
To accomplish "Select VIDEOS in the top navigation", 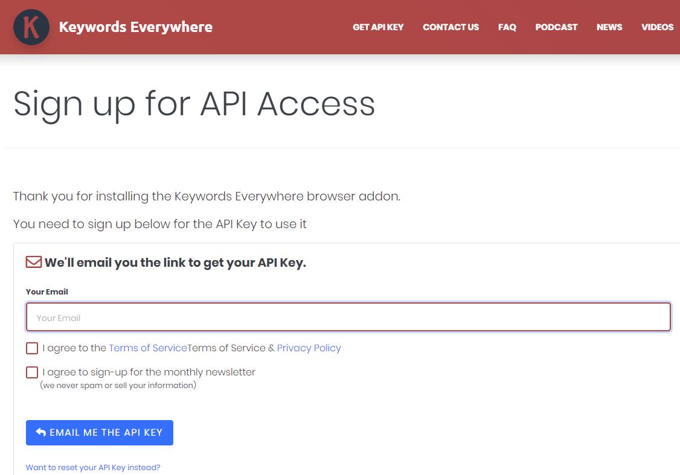I will (657, 27).
